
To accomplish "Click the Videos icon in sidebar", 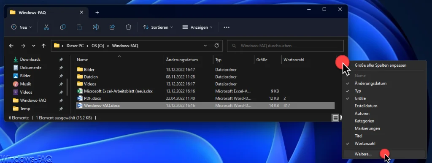I will [x=16, y=92].
